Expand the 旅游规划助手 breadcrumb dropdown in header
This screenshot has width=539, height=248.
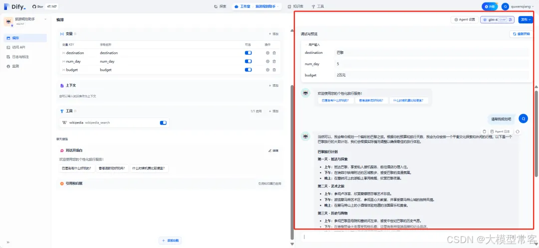click(268, 6)
